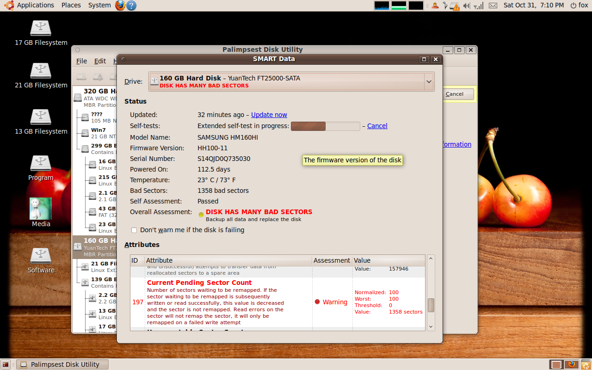Click the Value column header
Viewport: 592px width, 370px height.
point(388,260)
